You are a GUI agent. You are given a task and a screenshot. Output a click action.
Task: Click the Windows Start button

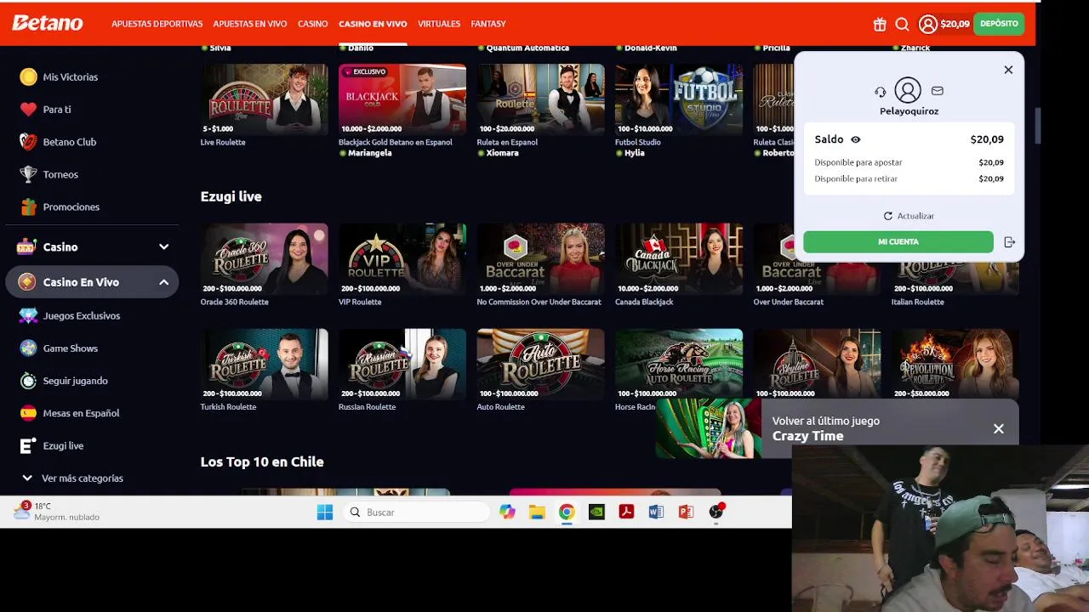point(325,513)
